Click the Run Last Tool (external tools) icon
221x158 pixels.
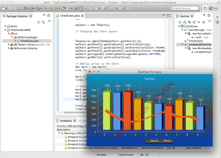(38, 8)
